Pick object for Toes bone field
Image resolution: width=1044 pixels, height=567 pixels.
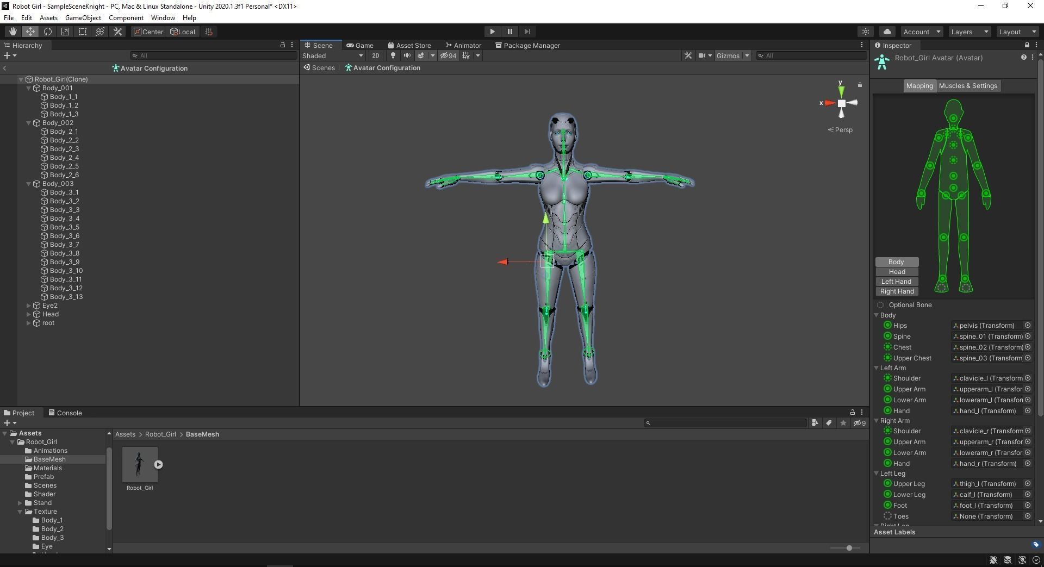pyautogui.click(x=1028, y=516)
